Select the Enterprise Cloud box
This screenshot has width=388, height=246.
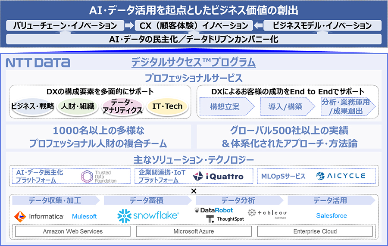pos(315,231)
